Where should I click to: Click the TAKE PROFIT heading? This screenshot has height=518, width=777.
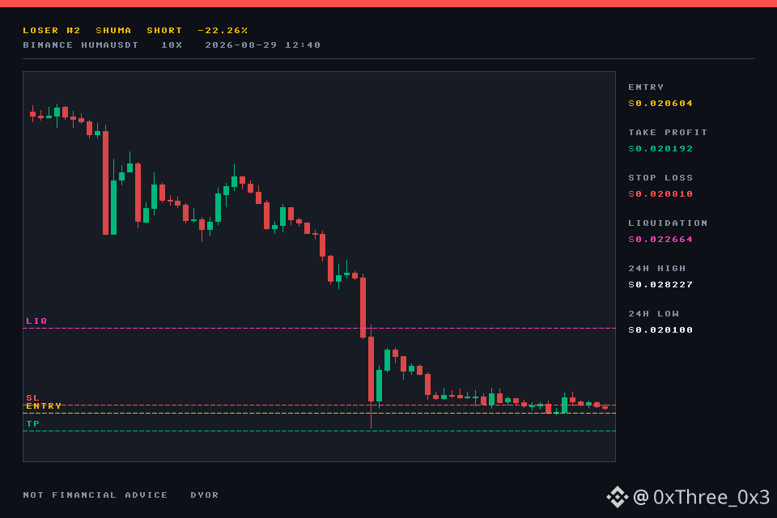click(668, 133)
